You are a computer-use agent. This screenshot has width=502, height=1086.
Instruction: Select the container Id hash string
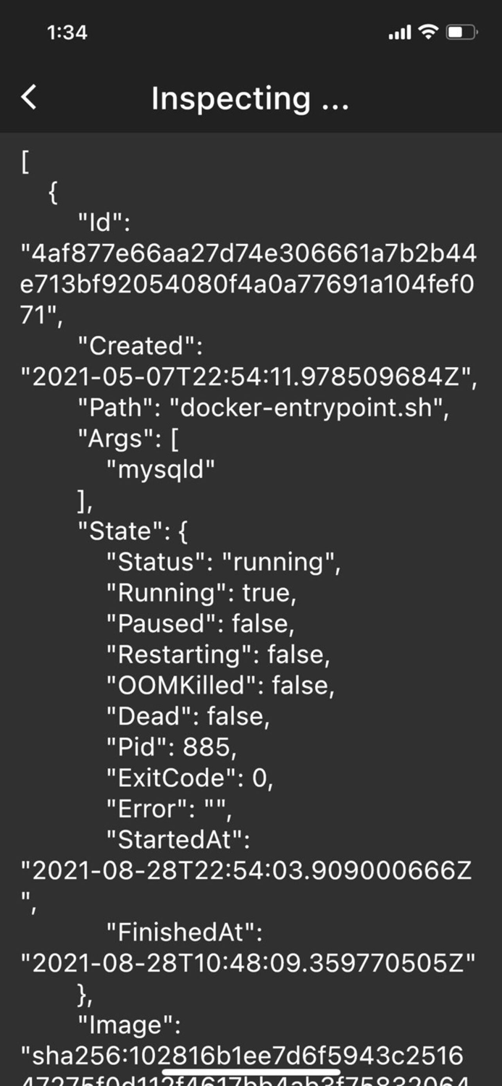251,285
